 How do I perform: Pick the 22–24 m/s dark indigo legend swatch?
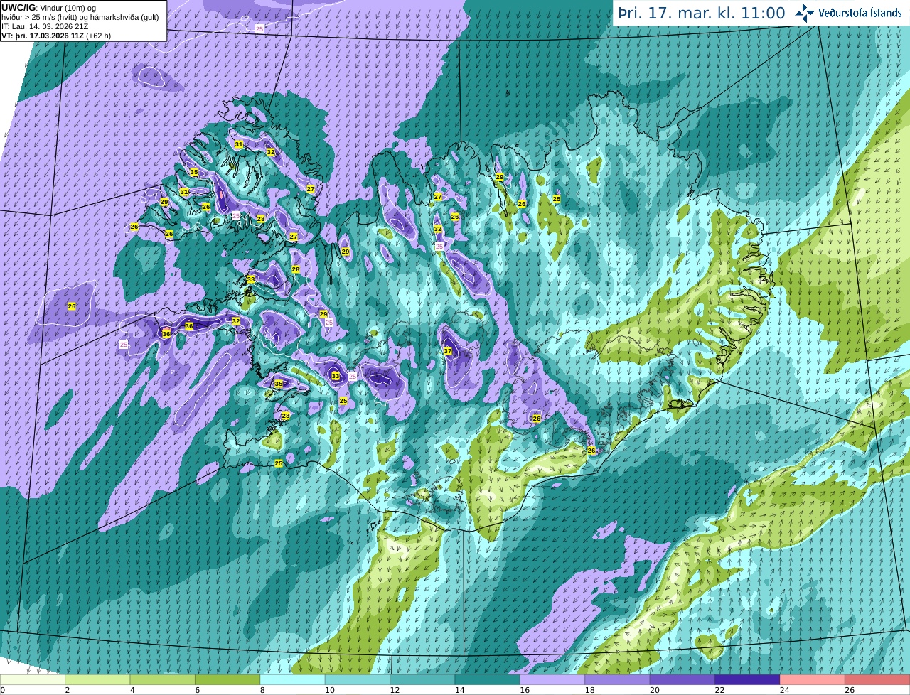pos(747,680)
